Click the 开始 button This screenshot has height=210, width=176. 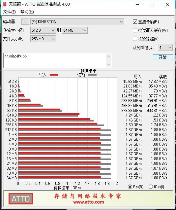(x=163, y=57)
